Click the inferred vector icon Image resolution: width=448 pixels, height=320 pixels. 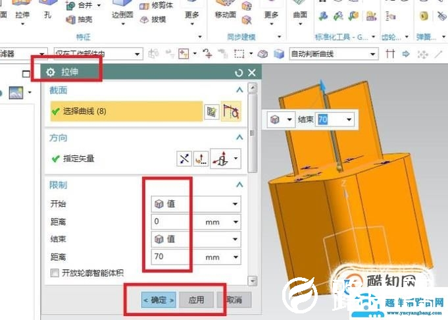220,159
